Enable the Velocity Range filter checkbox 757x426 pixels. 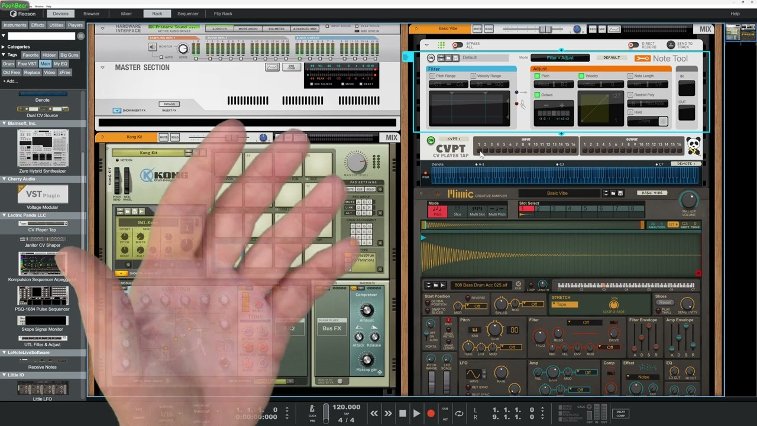[473, 76]
